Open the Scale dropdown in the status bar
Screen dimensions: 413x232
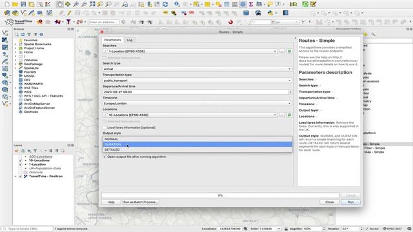click(279, 229)
